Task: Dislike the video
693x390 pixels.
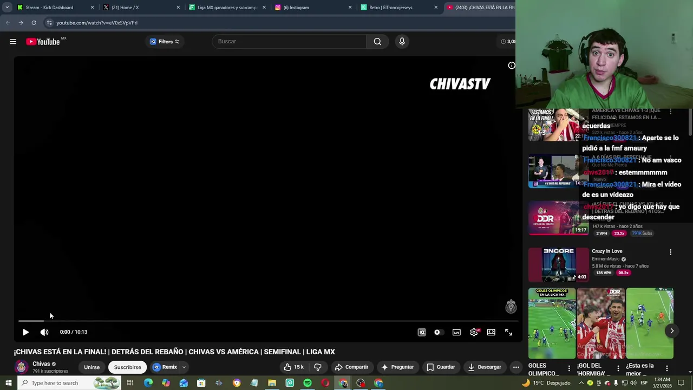Action: tap(318, 367)
